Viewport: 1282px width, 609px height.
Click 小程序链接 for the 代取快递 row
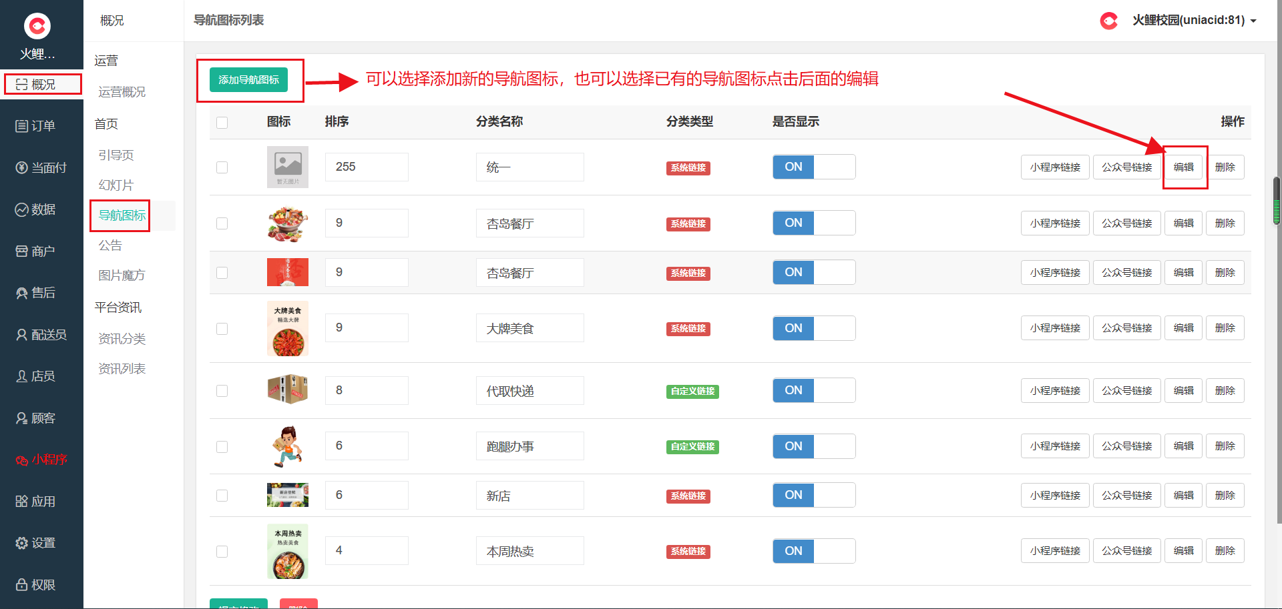[1055, 391]
